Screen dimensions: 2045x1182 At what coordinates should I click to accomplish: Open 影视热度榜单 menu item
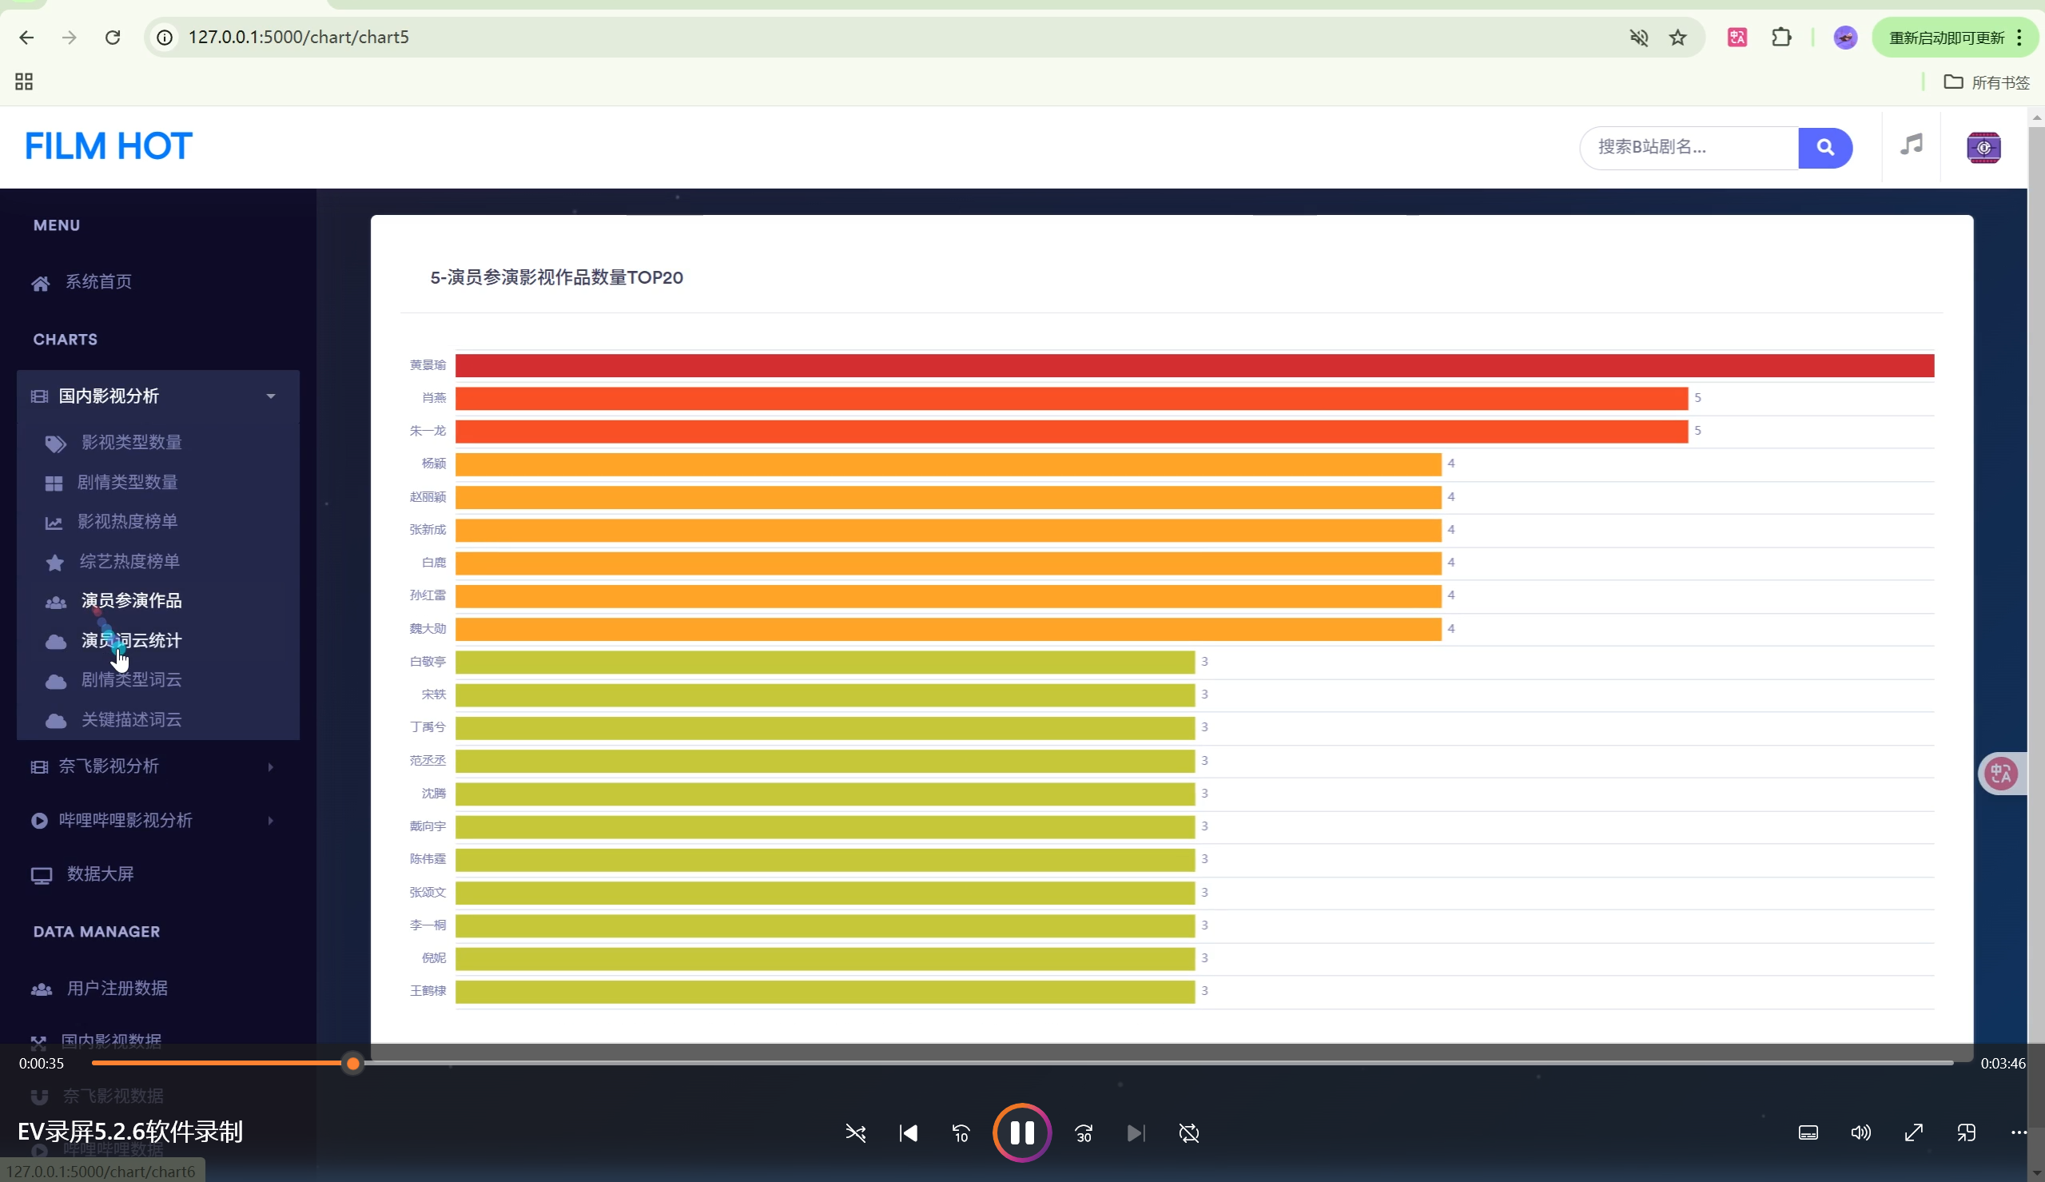[126, 521]
